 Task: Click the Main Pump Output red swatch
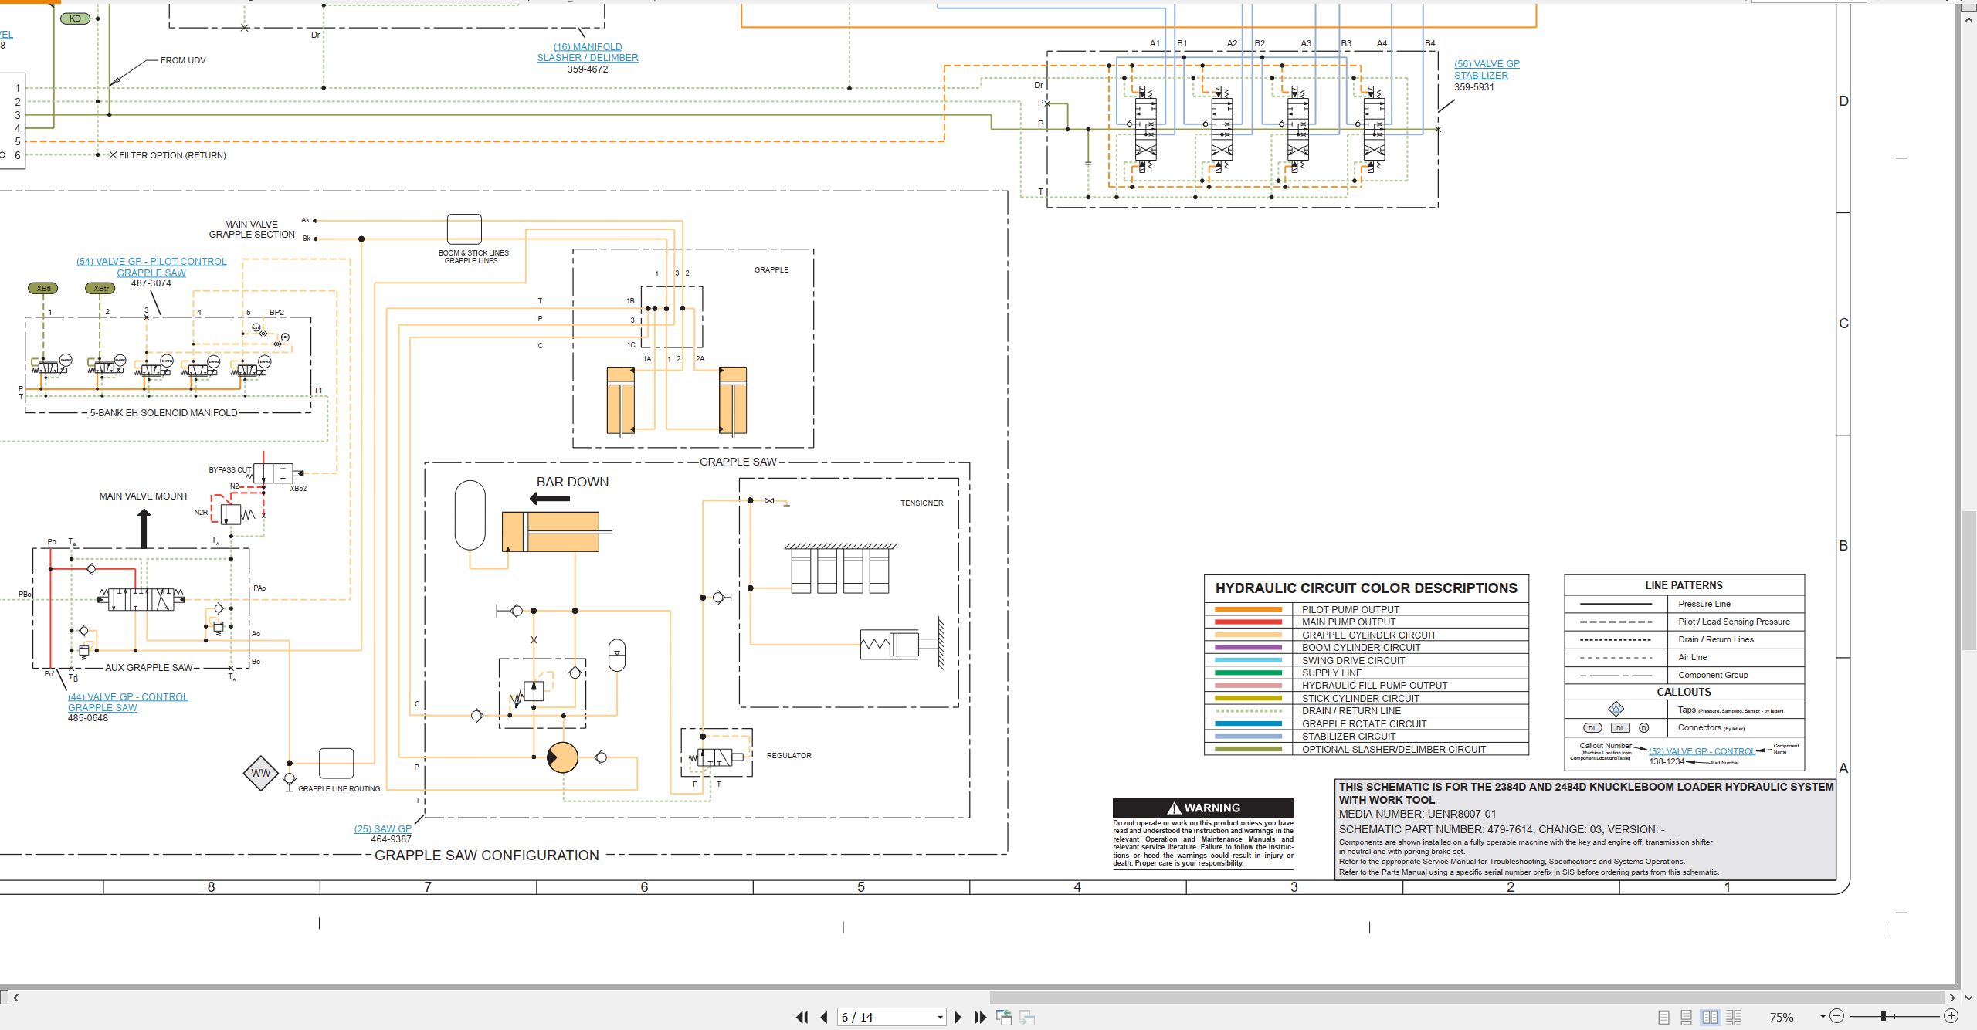[x=1248, y=622]
